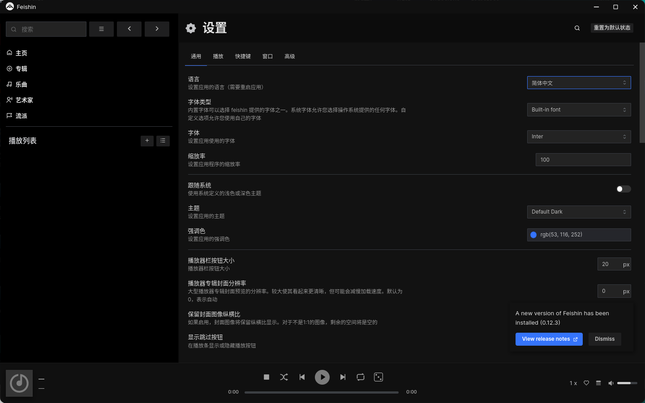
Task: Click View release notes button
Action: tap(549, 339)
